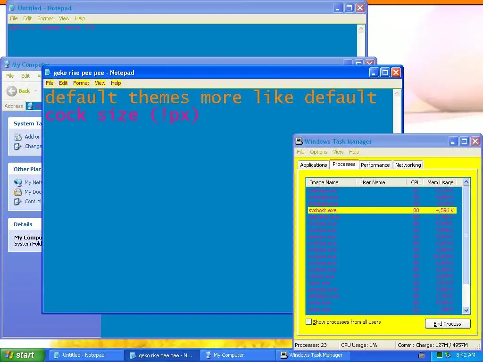Click scroll up arrow in Untitled Notepad

click(361, 29)
